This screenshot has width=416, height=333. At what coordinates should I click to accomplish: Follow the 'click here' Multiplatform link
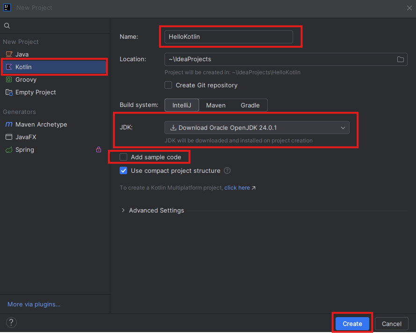(x=237, y=188)
